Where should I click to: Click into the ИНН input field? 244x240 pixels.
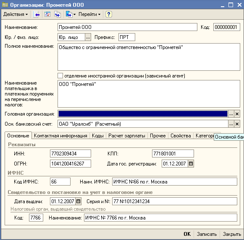click(x=71, y=154)
